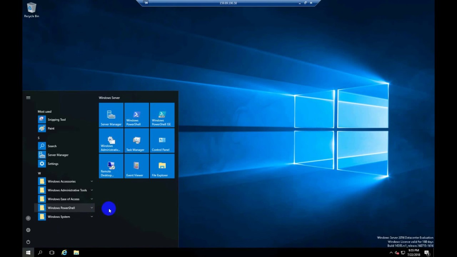Click the Windows PowerShell folder entry
The height and width of the screenshot is (257, 457).
click(x=65, y=208)
